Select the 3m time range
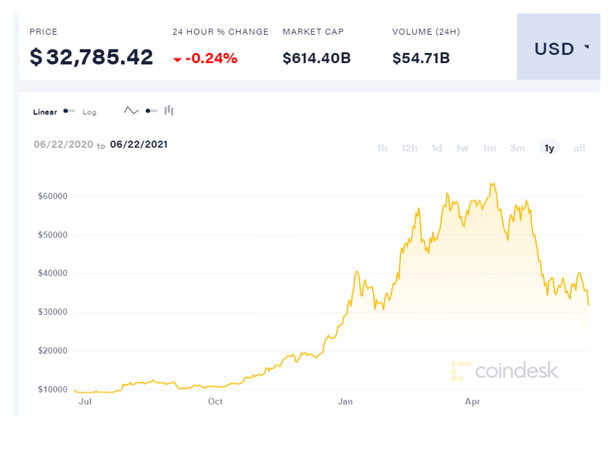This screenshot has height=456, width=614. click(518, 148)
